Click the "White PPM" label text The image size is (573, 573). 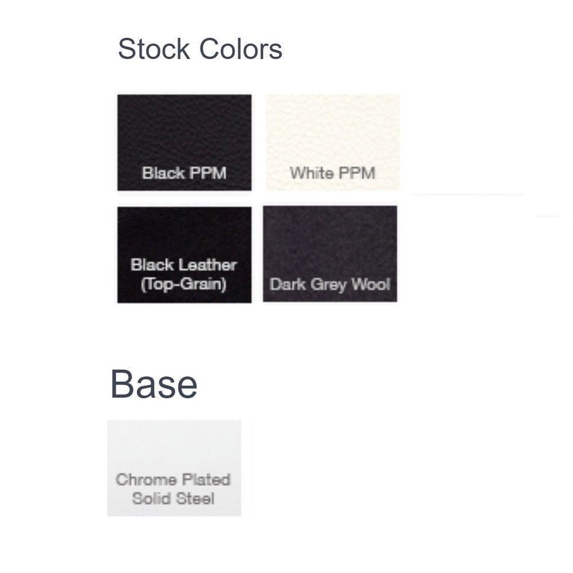(x=332, y=173)
